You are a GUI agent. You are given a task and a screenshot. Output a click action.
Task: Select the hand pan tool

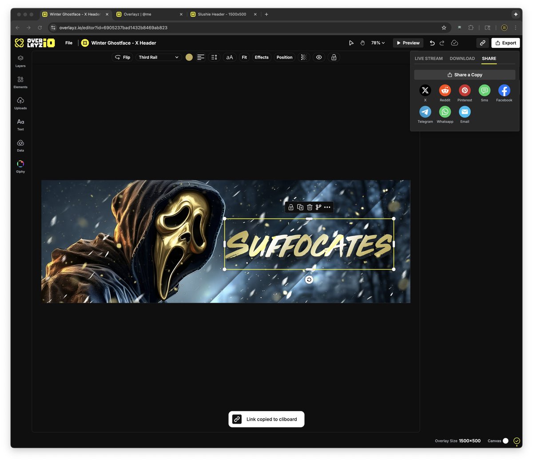coord(362,43)
